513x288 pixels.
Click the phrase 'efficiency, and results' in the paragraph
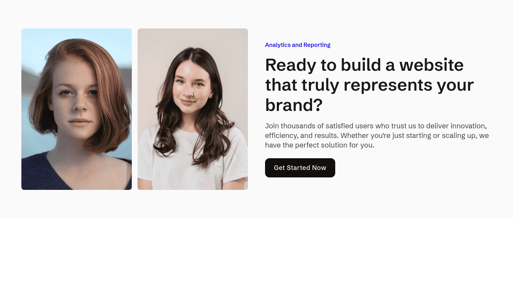301,135
